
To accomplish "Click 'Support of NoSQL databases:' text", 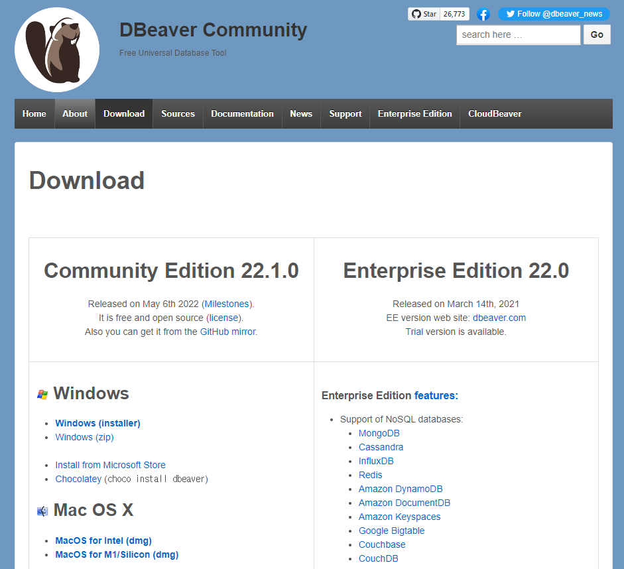I will [x=402, y=419].
